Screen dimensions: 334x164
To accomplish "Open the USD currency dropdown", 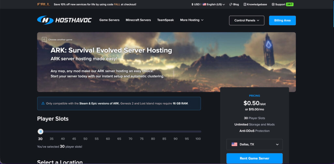I will click(x=195, y=5).
